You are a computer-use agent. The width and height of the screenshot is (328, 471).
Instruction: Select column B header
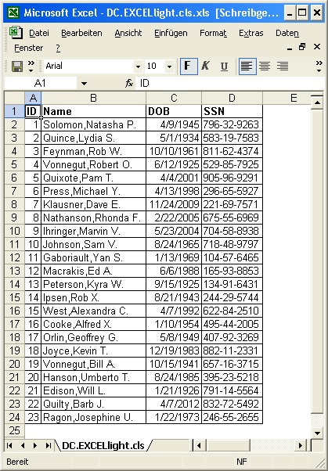pos(93,98)
